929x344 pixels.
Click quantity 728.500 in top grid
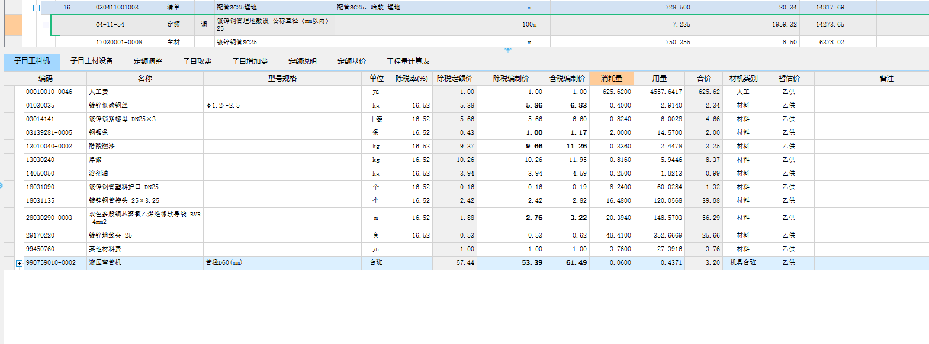(621, 7)
